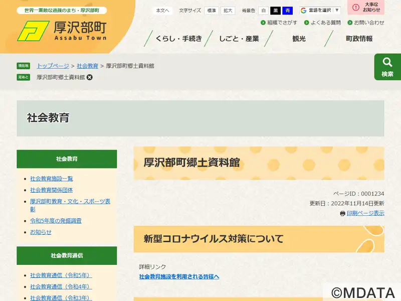Switch background color to black
This screenshot has width=401, height=301.
pos(275,11)
